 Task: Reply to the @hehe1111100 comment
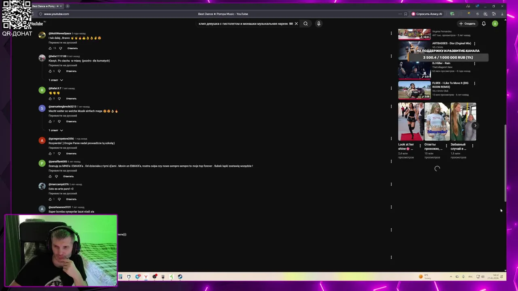pyautogui.click(x=71, y=71)
